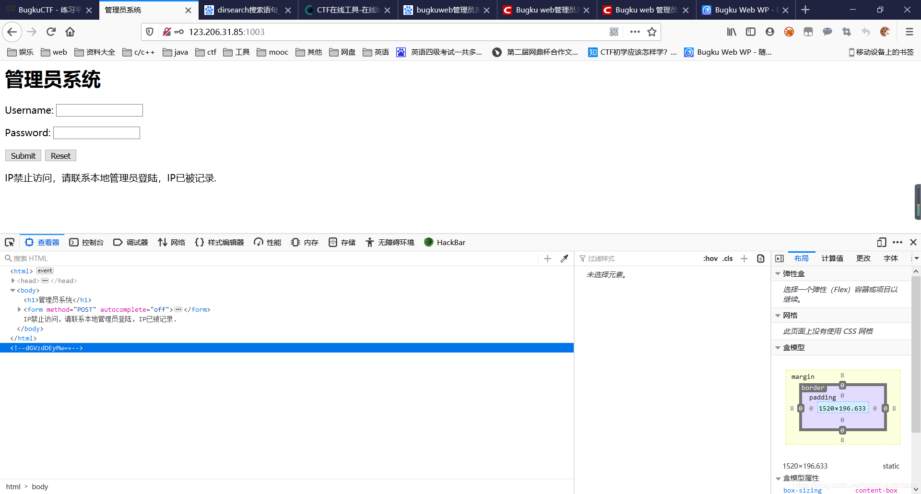921x494 pixels.
Task: Switch to 控制台 console tab
Action: pos(86,242)
